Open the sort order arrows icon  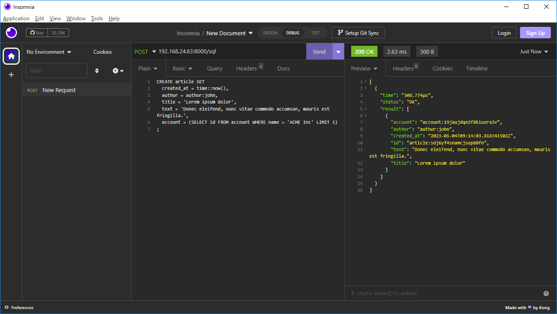click(97, 70)
